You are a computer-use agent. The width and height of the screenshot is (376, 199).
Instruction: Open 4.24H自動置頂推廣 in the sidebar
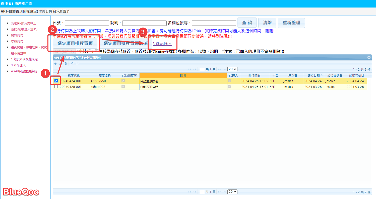pyautogui.click(x=24, y=71)
